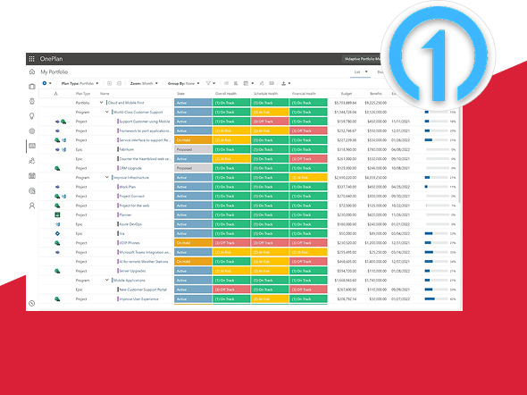Open the Plan Type: Portfolio dropdown
Screen dimensions: 527x395
click(80, 83)
